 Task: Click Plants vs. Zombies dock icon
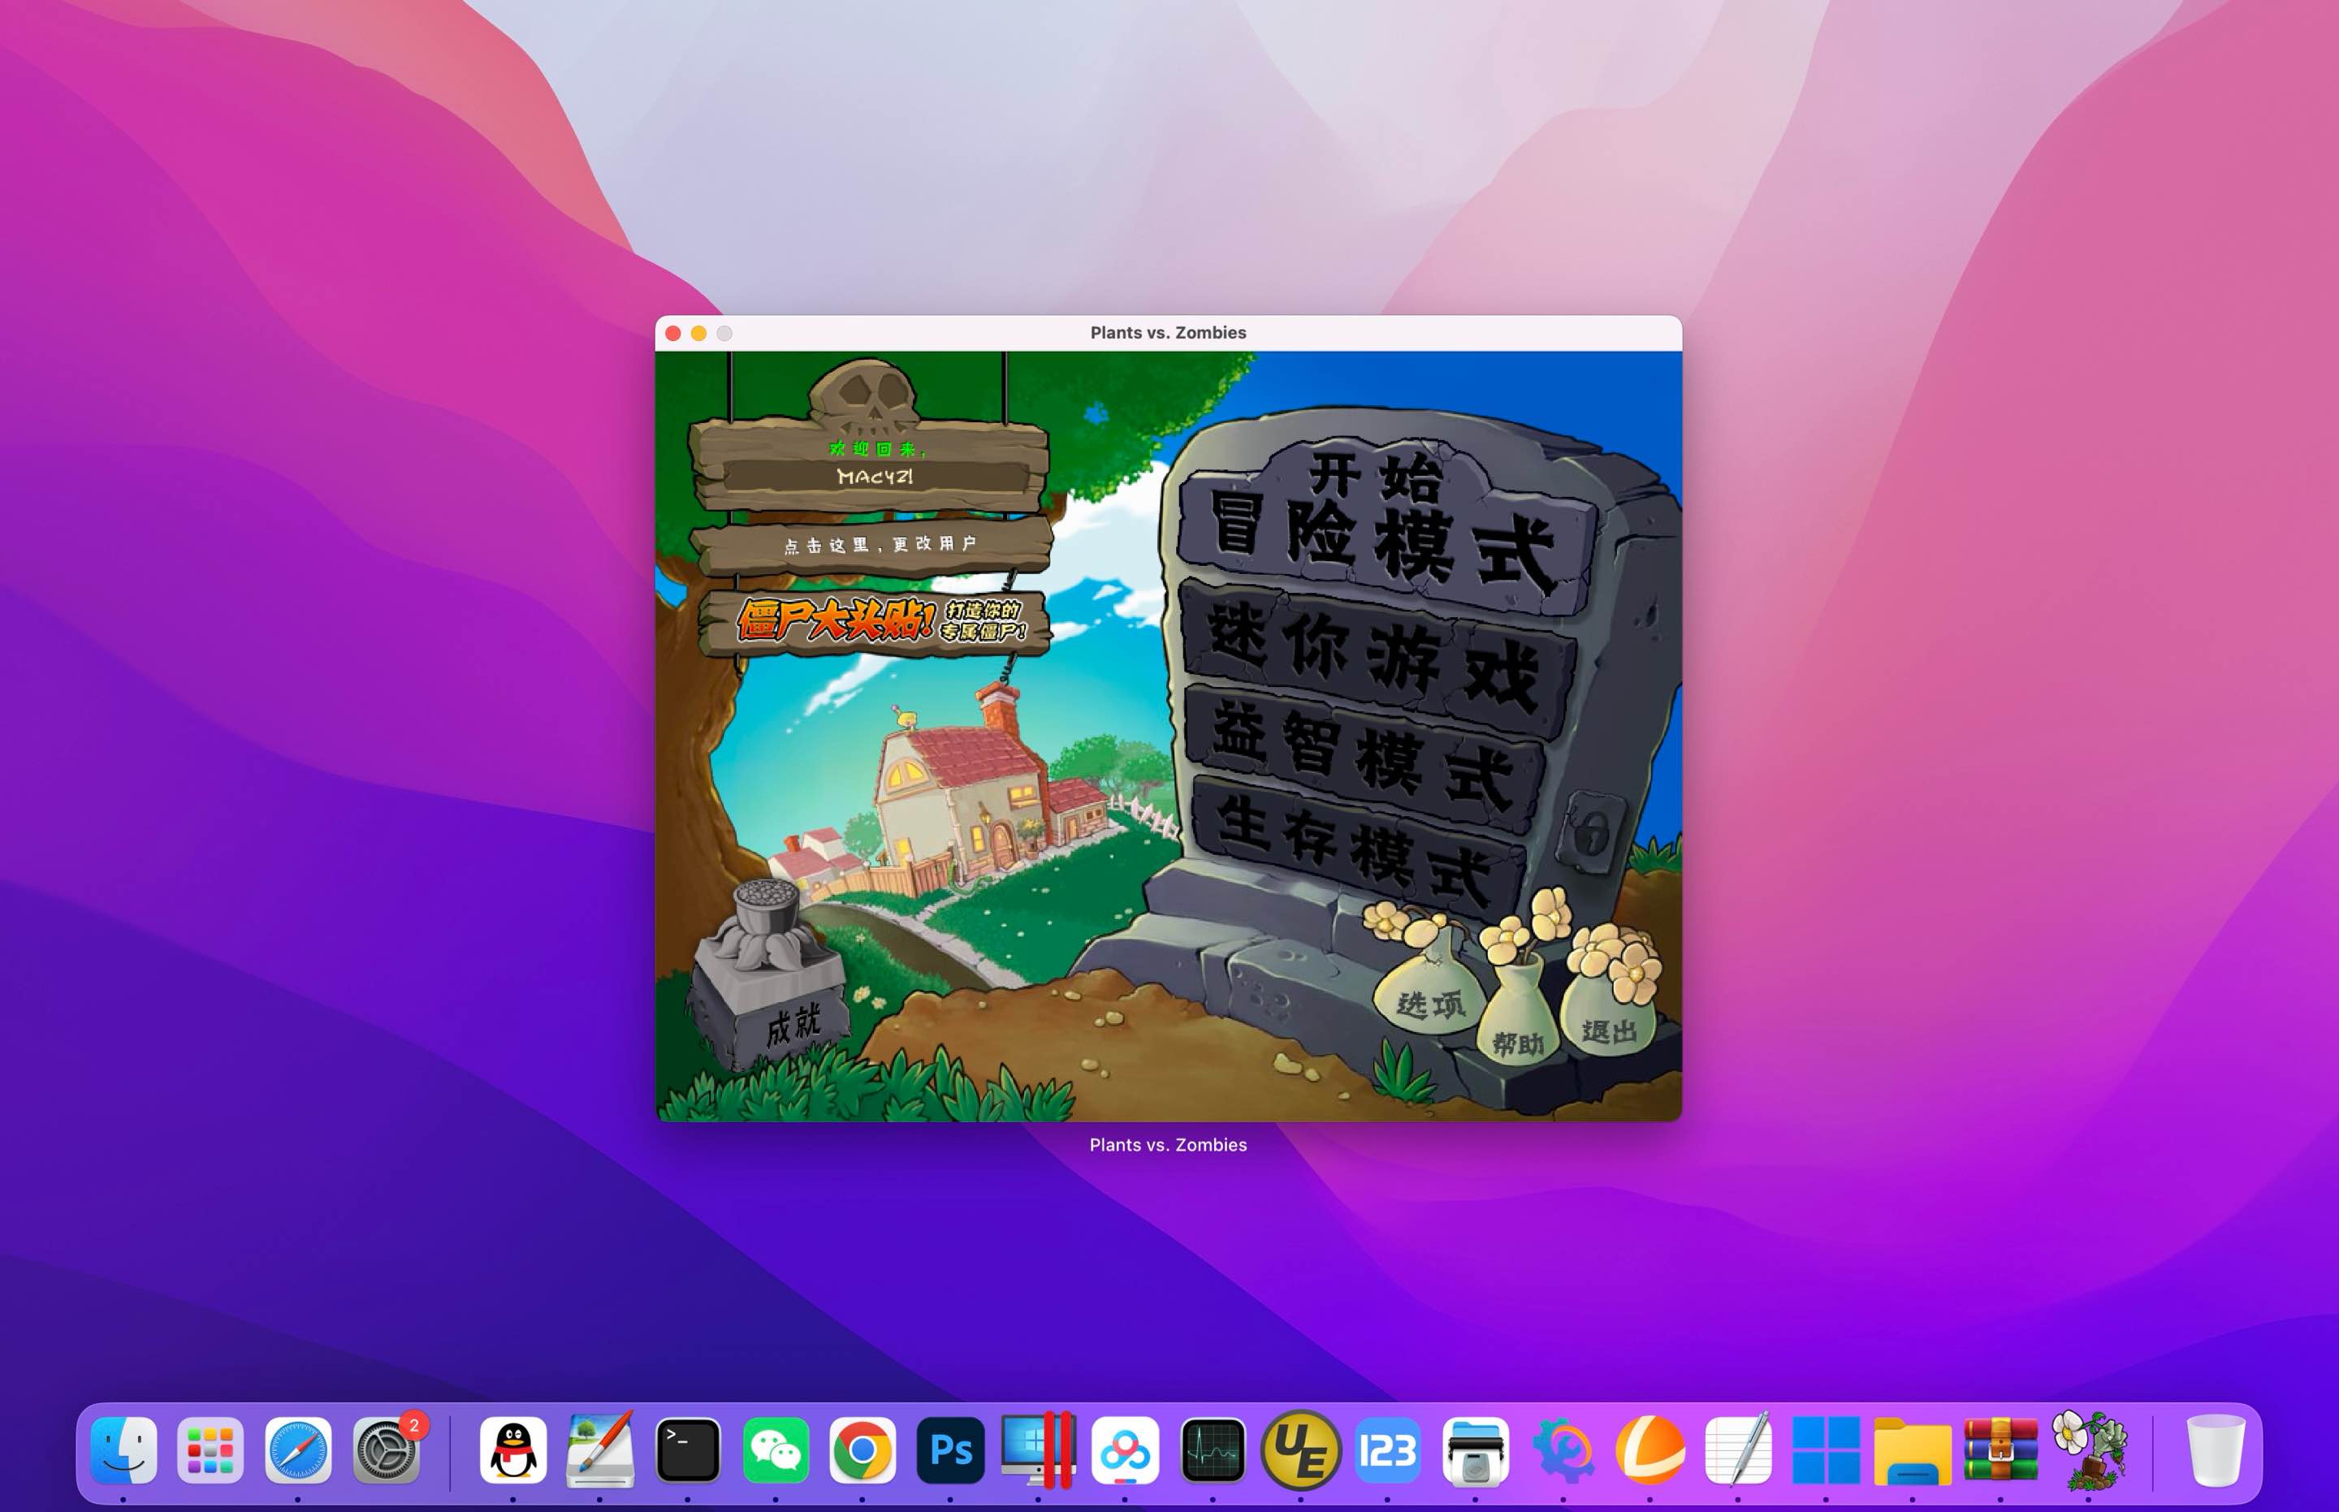tap(2089, 1450)
